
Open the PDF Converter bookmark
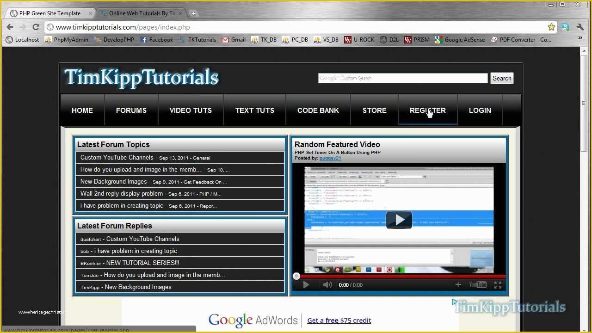521,40
